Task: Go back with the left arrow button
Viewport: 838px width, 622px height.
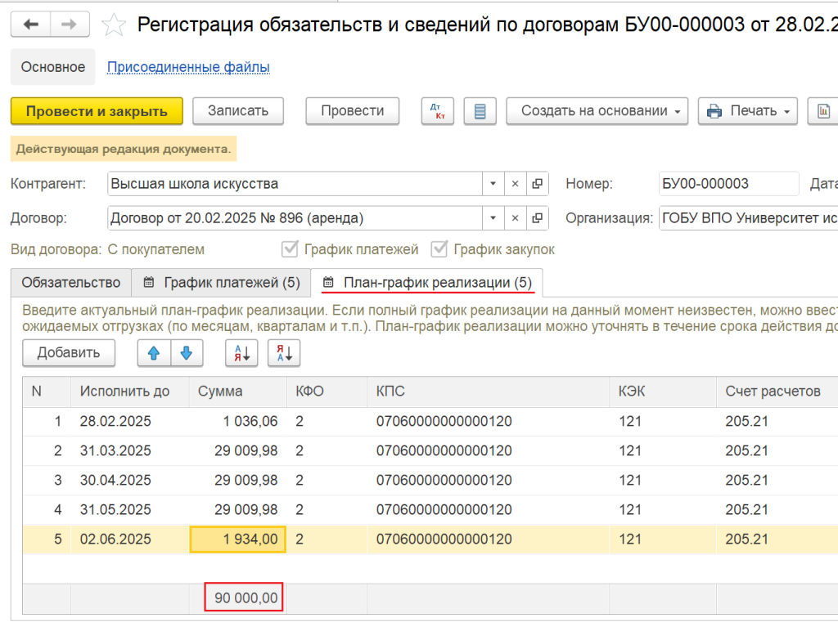Action: click(30, 24)
